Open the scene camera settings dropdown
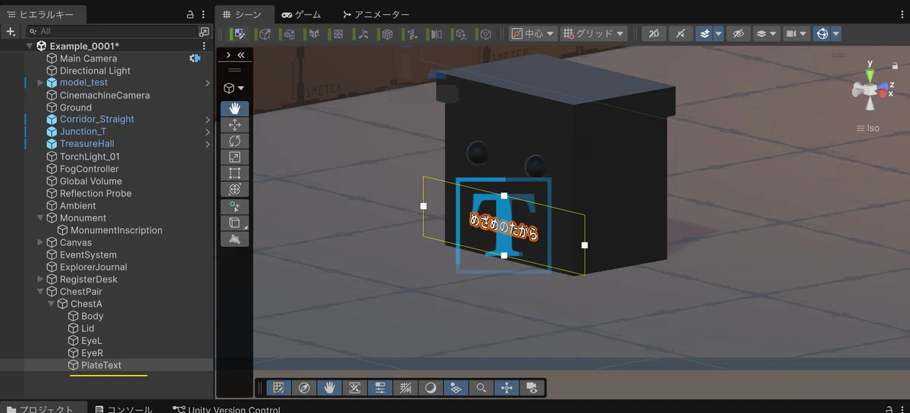 click(x=795, y=34)
